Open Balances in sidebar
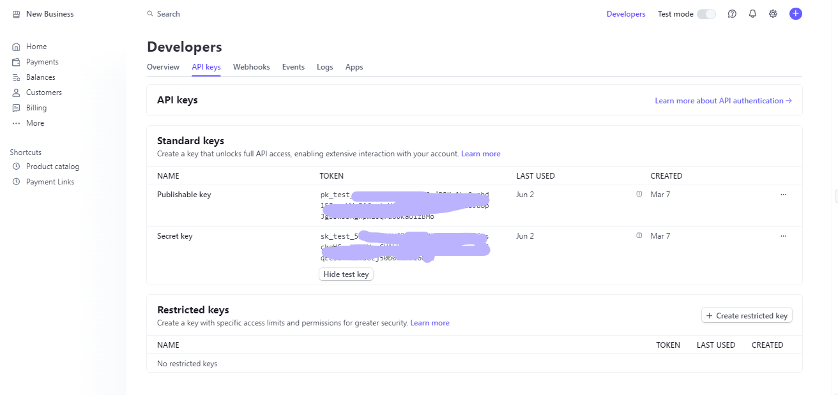Screen dimensions: 838x395 [x=41, y=77]
